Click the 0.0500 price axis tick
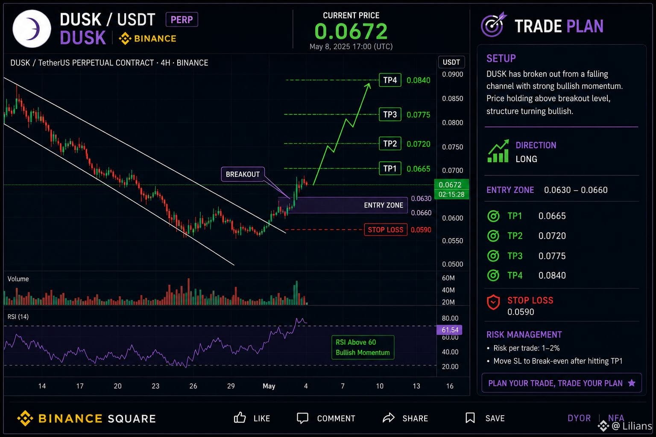 (x=453, y=264)
